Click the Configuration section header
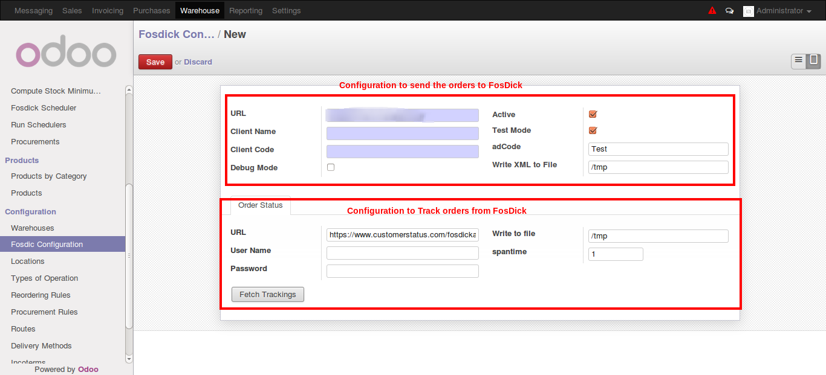Viewport: 826px width, 375px height. [30, 212]
